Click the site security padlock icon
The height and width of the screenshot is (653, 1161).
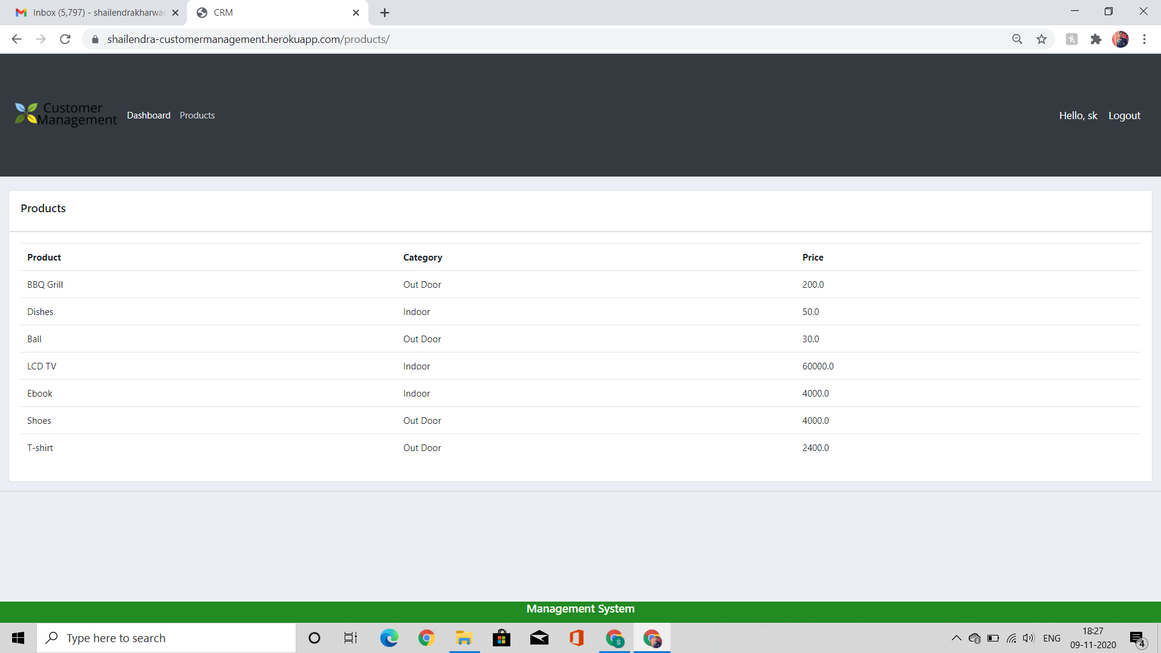(x=95, y=39)
